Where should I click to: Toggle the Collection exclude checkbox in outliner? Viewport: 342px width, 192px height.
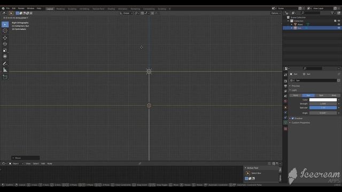(x=335, y=21)
